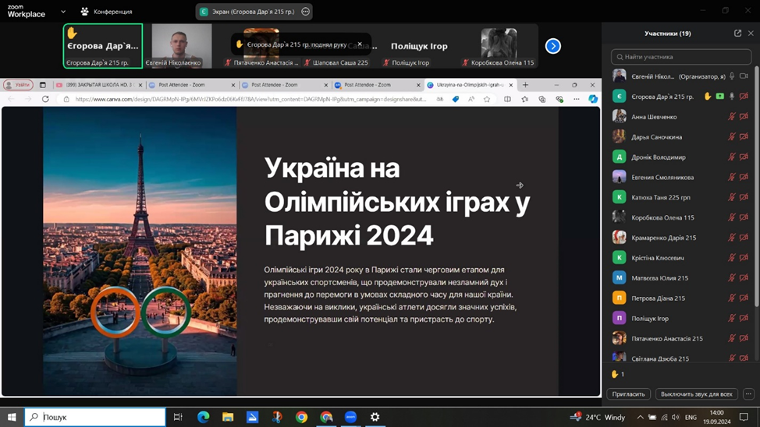
Task: Pop out the Participants panel
Action: click(x=737, y=34)
